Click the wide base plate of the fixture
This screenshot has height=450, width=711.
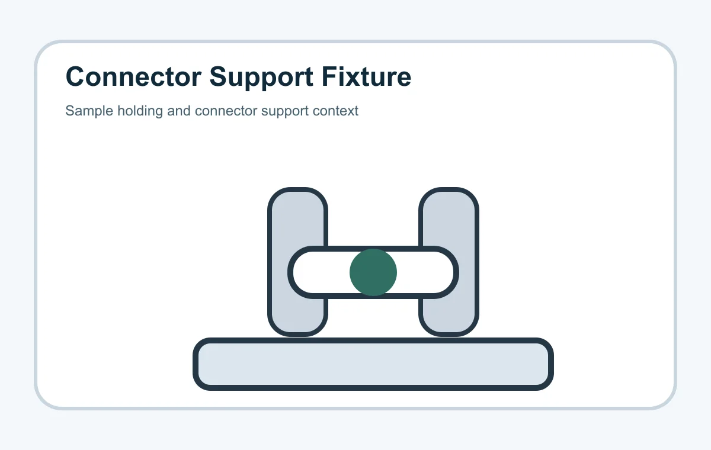click(373, 364)
